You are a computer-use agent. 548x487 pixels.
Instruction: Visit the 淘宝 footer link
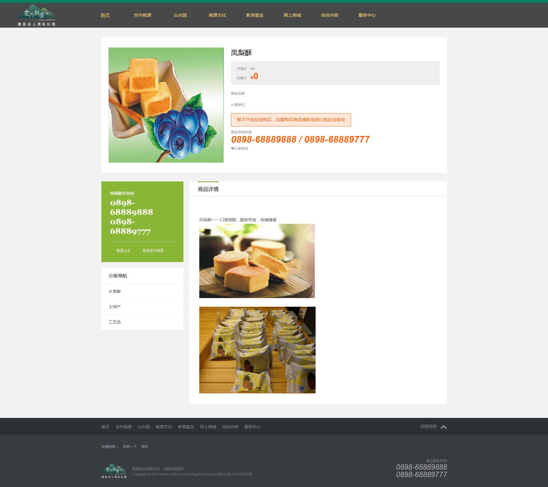coord(145,447)
